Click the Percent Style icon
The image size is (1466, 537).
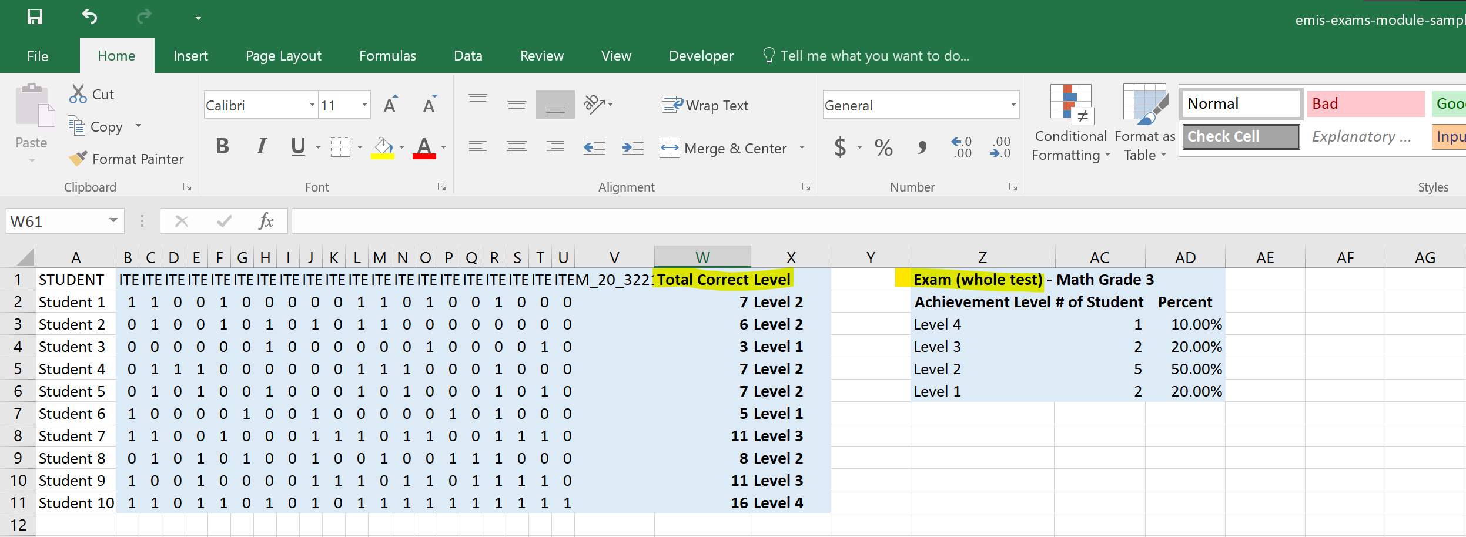click(883, 147)
